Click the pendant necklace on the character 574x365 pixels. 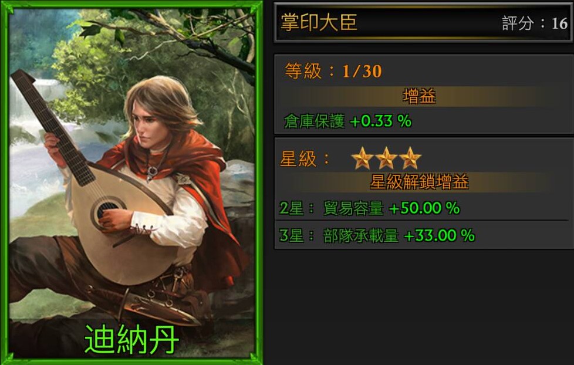[x=151, y=171]
